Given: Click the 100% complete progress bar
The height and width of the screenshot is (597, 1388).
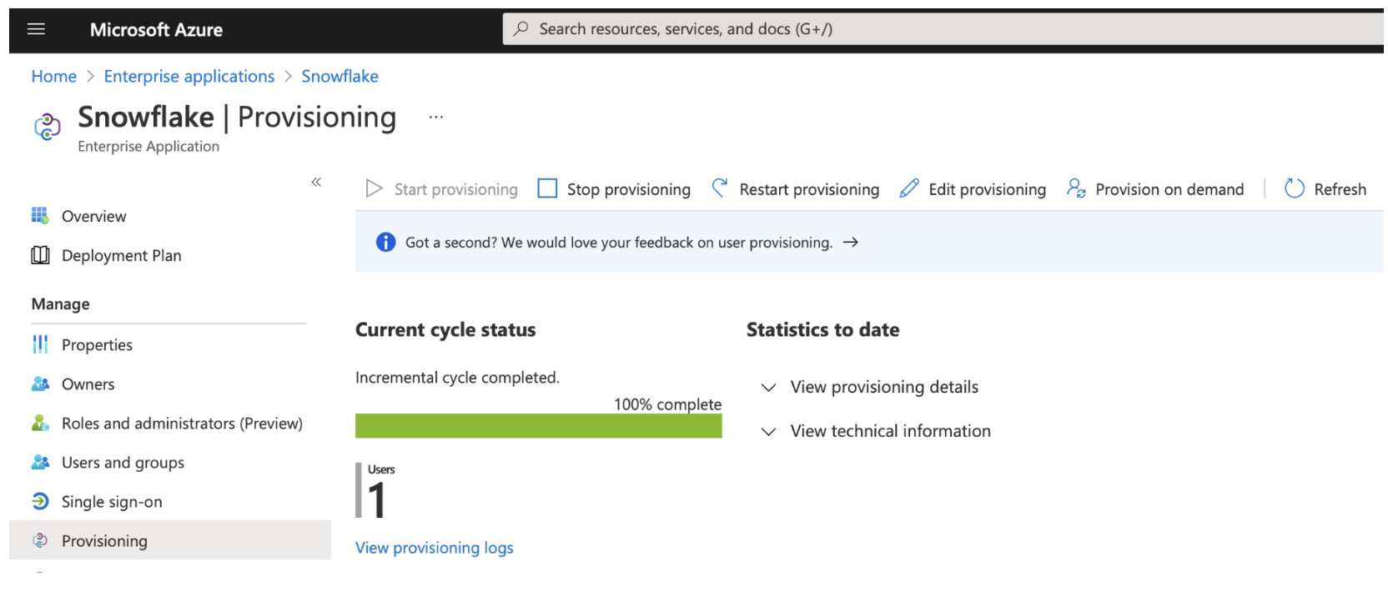Looking at the screenshot, I should pyautogui.click(x=539, y=426).
